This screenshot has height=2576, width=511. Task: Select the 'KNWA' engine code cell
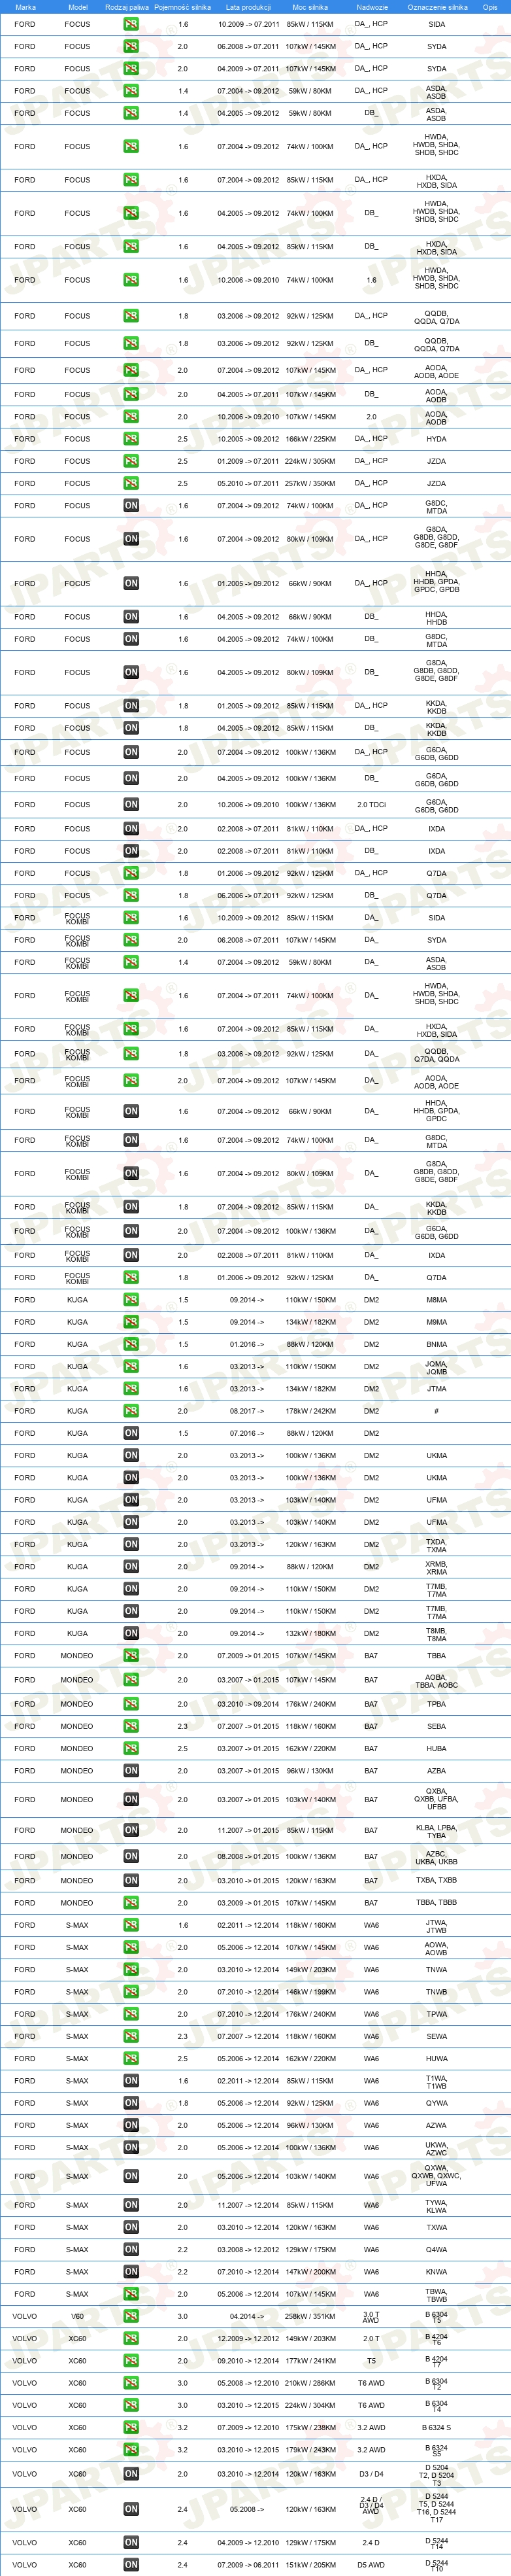(x=436, y=2272)
